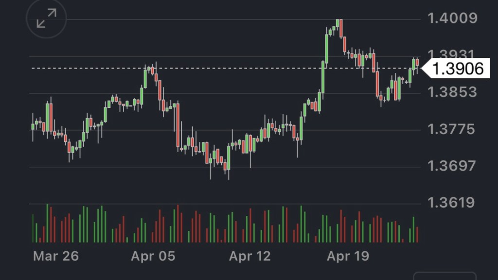Select the 1.3775 price level label

click(452, 129)
